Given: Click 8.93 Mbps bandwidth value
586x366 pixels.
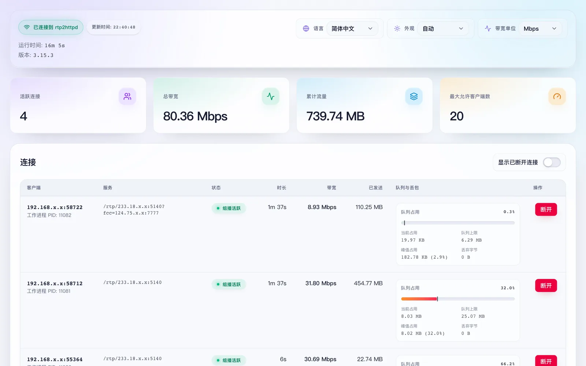Looking at the screenshot, I should (x=322, y=207).
